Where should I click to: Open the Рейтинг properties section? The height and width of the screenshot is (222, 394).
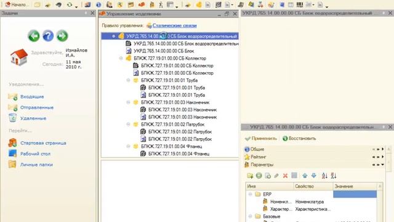tap(259, 157)
